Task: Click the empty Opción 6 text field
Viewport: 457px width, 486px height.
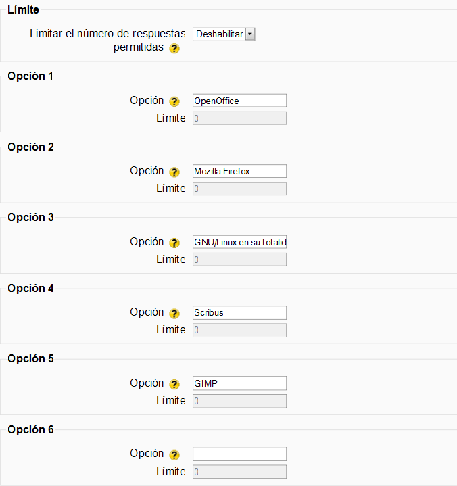Action: pos(239,454)
